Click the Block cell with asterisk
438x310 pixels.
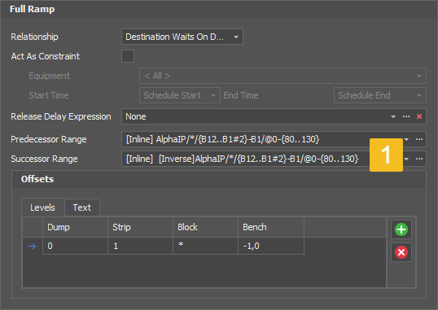(206, 246)
